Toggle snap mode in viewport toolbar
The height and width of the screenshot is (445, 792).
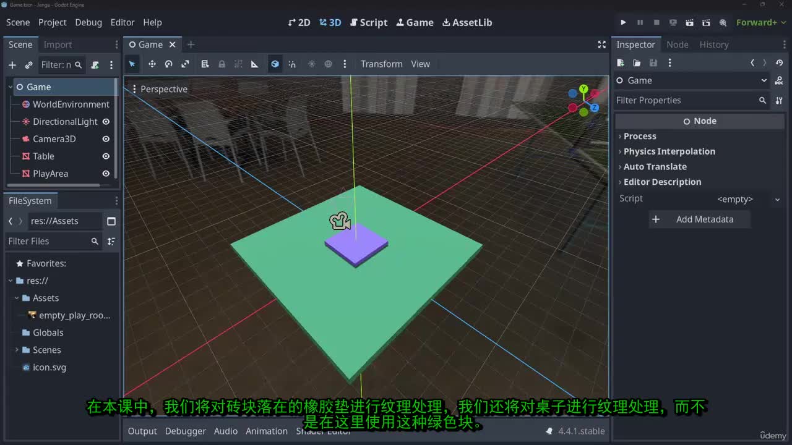coord(292,64)
